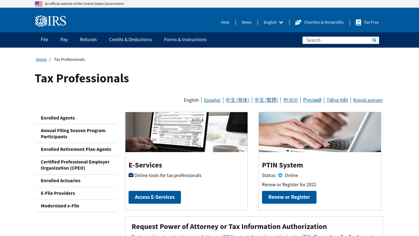Open E-File Providers sidebar item
The image size is (419, 236).
58,193
